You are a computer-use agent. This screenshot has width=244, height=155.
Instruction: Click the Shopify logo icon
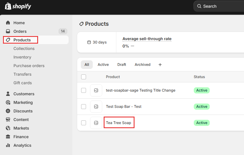(8, 6)
